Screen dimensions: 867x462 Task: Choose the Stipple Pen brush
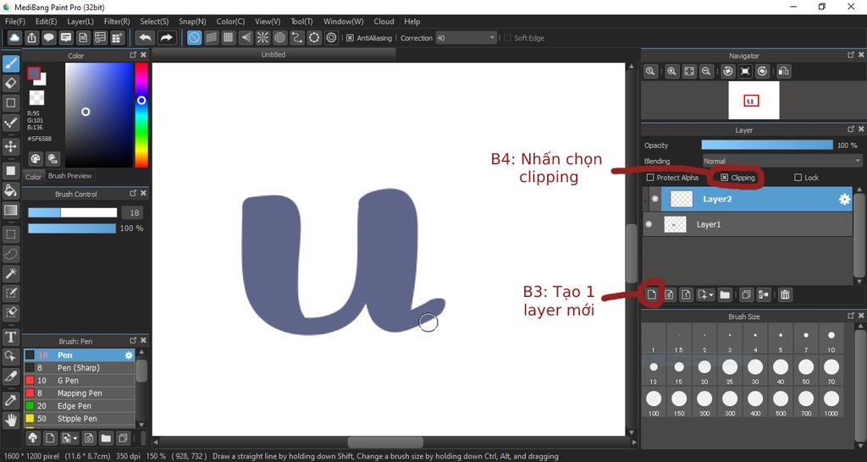(x=79, y=418)
